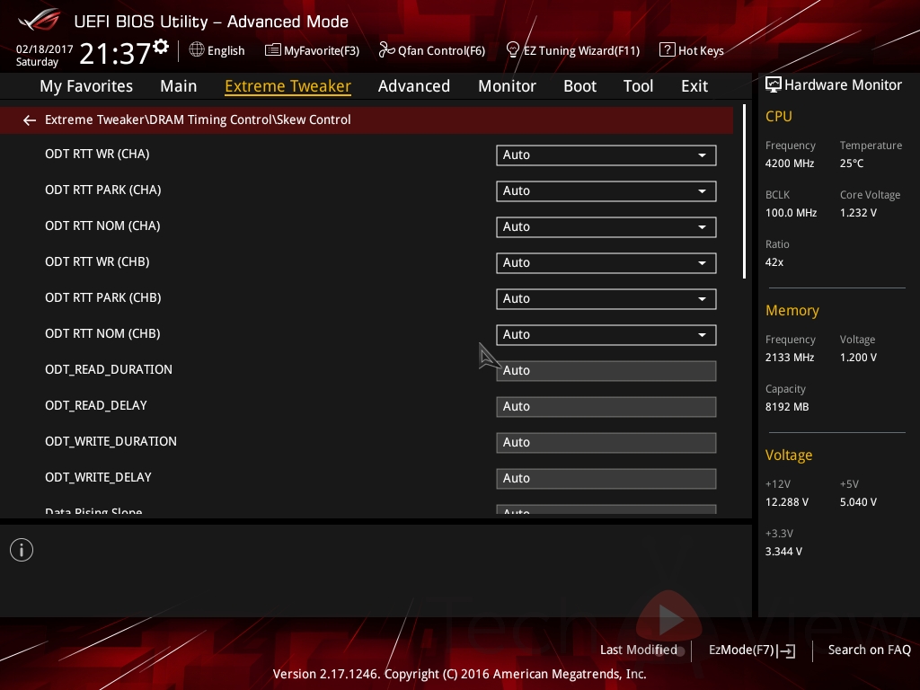Image resolution: width=920 pixels, height=690 pixels.
Task: Switch to My Favorites tab
Action: pos(86,86)
